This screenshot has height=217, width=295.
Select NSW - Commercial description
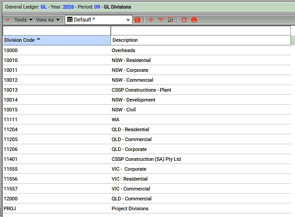(132, 80)
